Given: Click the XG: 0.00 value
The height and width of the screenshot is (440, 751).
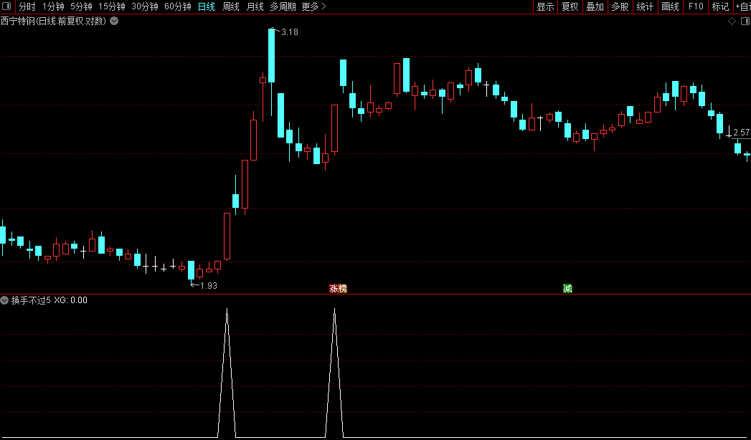Looking at the screenshot, I should point(70,300).
